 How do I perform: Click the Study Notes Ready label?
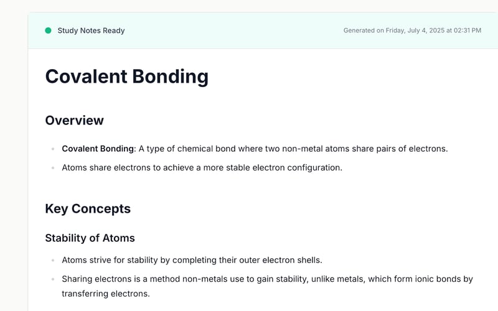[x=91, y=30]
